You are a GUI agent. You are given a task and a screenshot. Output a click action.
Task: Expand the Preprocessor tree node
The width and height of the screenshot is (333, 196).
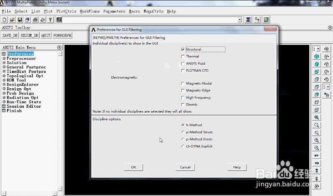(4, 58)
